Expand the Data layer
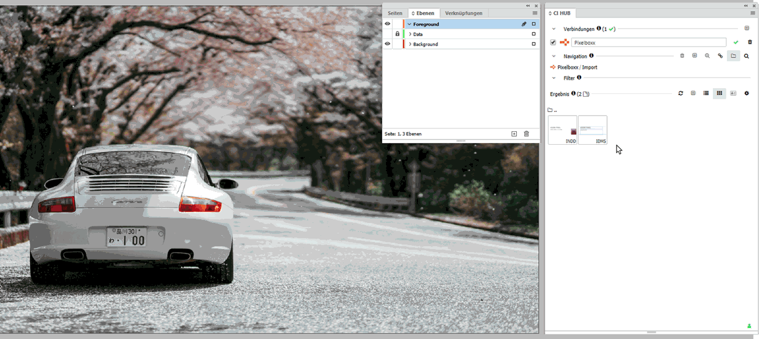The height and width of the screenshot is (339, 759). tap(410, 34)
